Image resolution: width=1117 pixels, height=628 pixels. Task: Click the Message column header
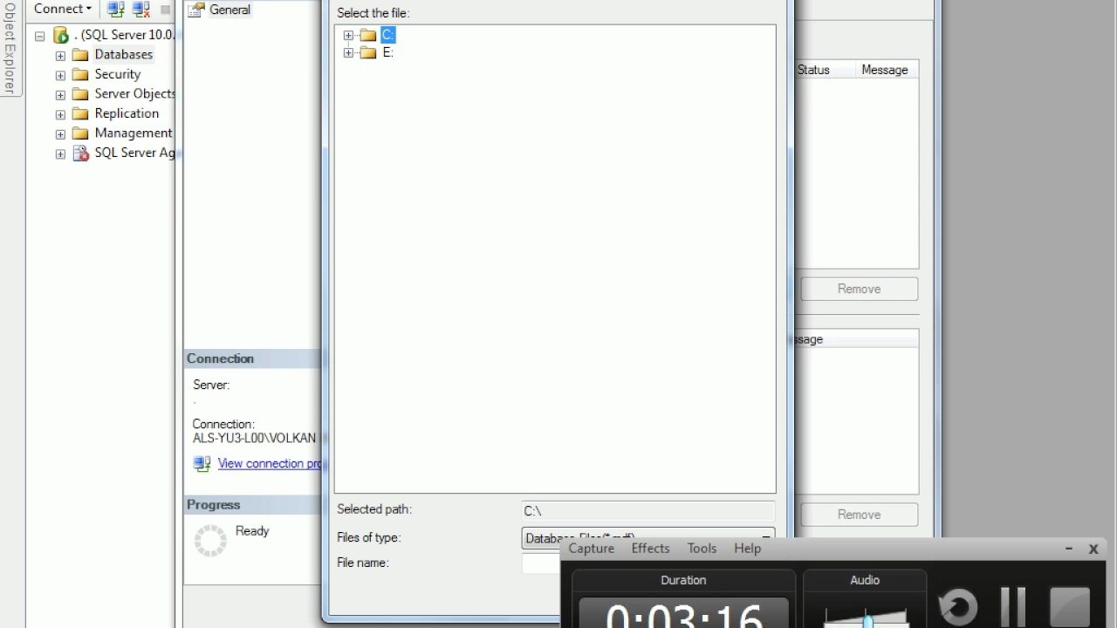(x=885, y=70)
